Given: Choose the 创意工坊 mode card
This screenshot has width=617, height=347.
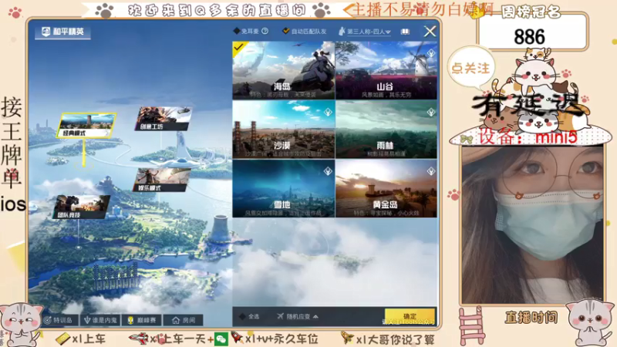Looking at the screenshot, I should point(163,119).
